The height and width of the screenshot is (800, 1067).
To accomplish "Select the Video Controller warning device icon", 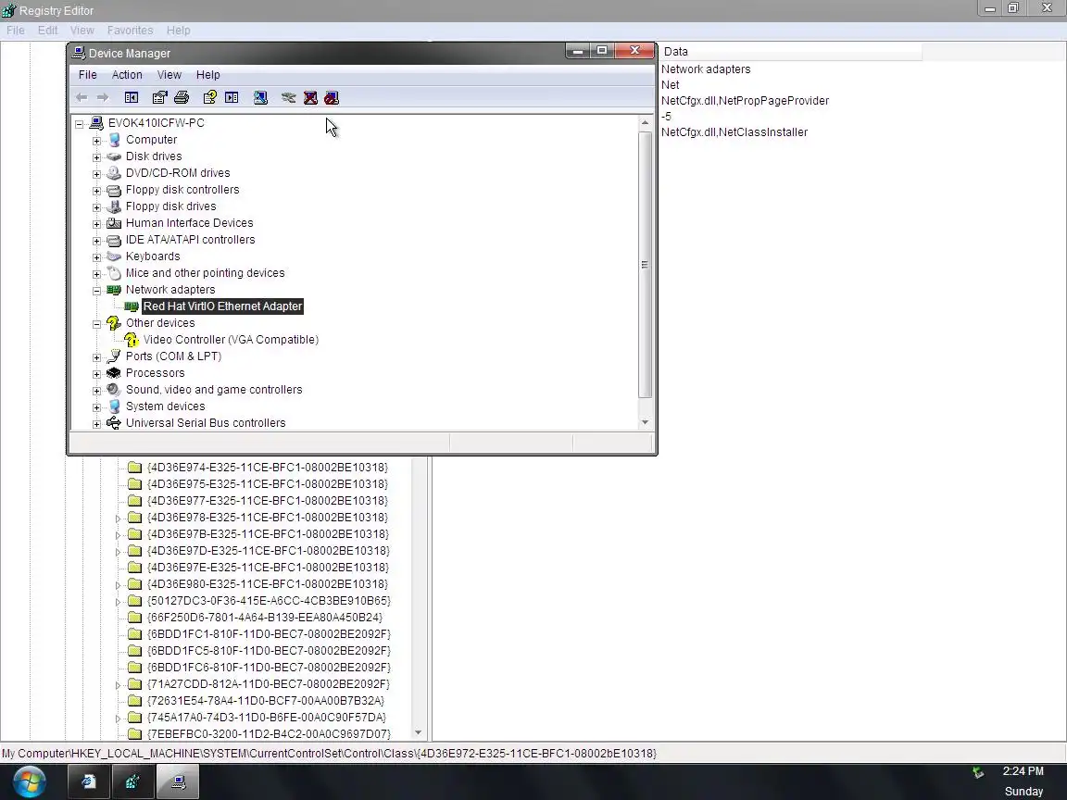I will tap(132, 340).
